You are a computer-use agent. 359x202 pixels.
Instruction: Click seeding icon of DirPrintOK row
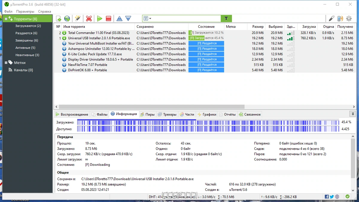click(64, 70)
